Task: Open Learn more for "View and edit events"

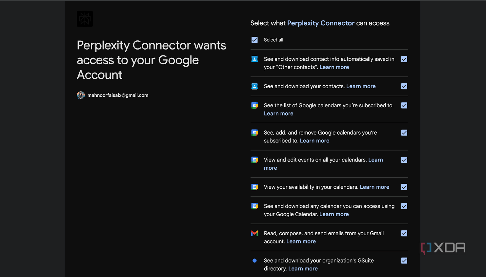Action: click(375, 160)
